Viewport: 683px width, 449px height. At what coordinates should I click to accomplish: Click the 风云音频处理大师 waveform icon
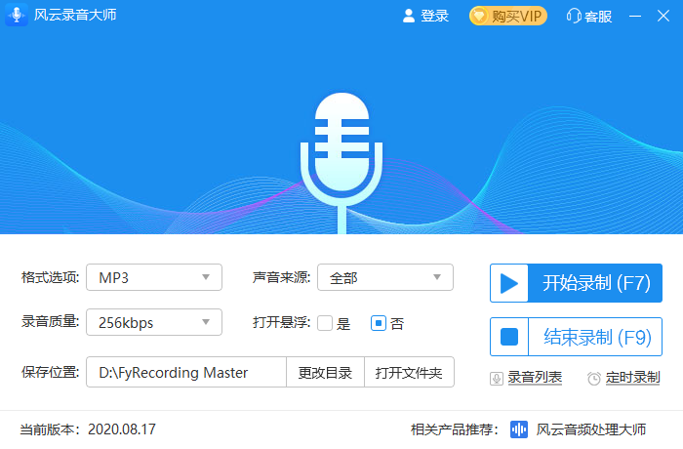(518, 429)
